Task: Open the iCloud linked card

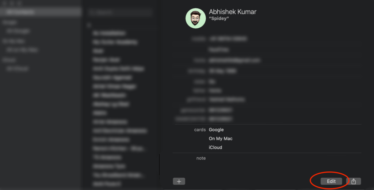Action: (215, 147)
